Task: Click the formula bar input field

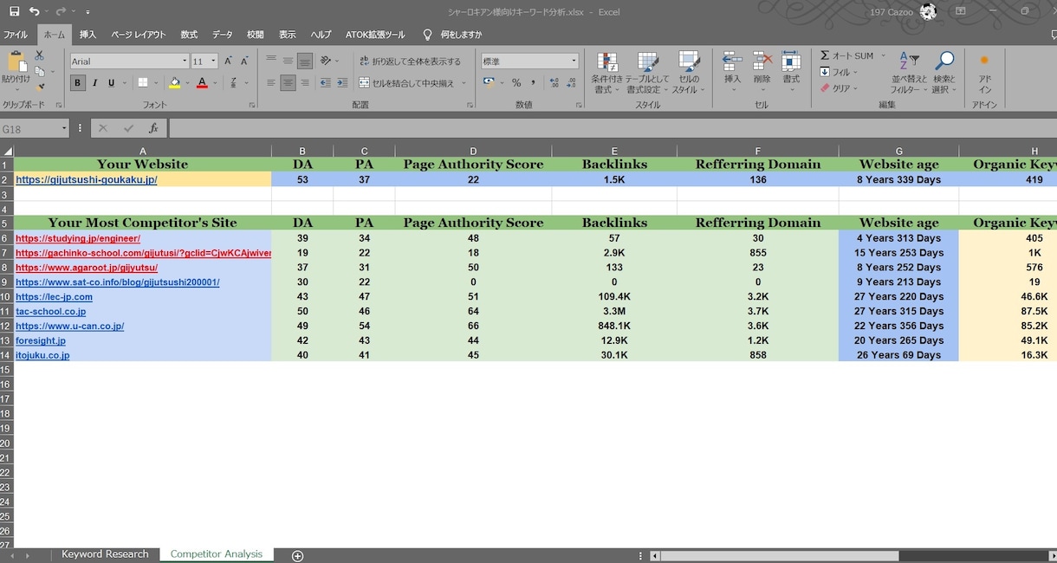Action: pos(612,128)
